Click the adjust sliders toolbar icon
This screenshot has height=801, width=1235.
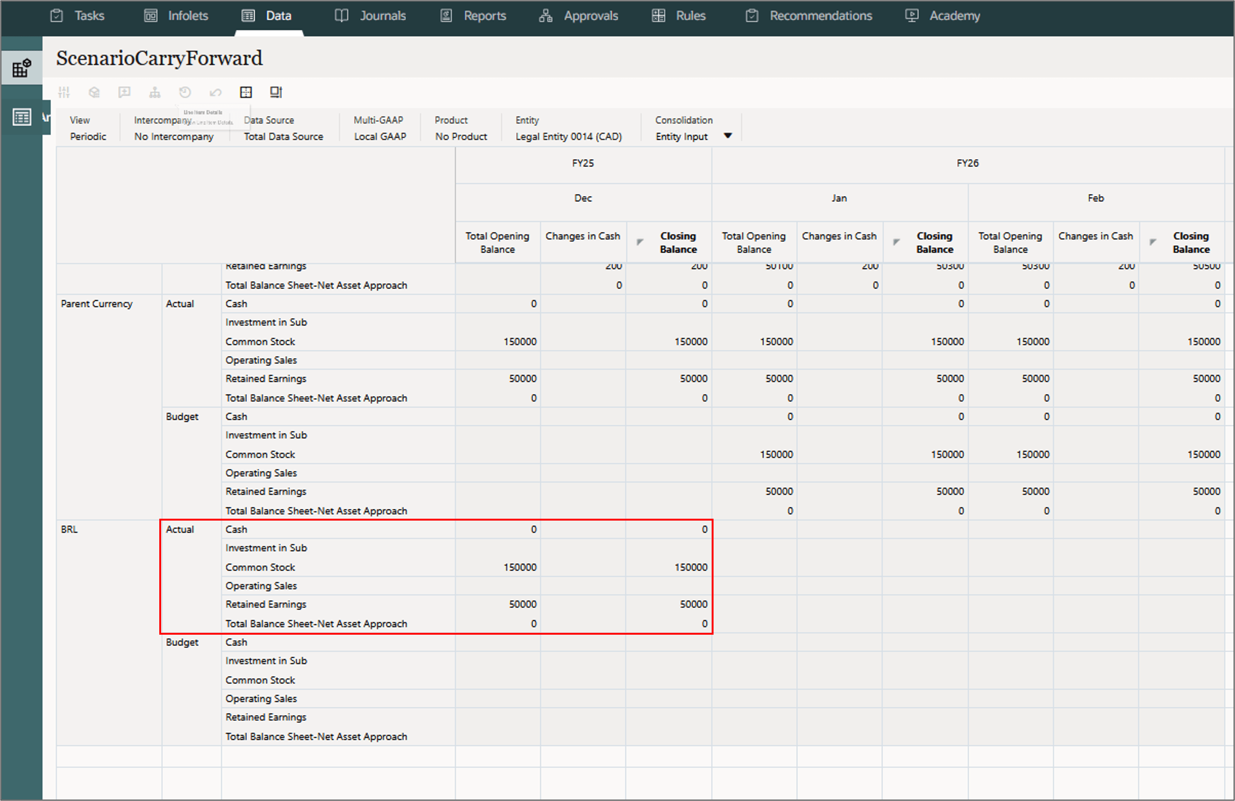(x=64, y=92)
